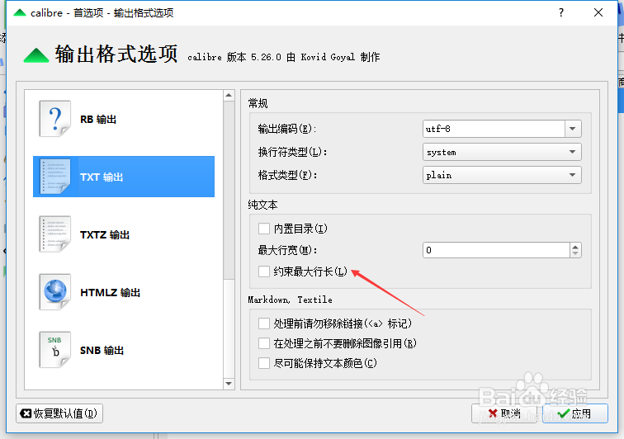The image size is (624, 439).
Task: Click the help question mark in the title bar
Action: tap(561, 12)
